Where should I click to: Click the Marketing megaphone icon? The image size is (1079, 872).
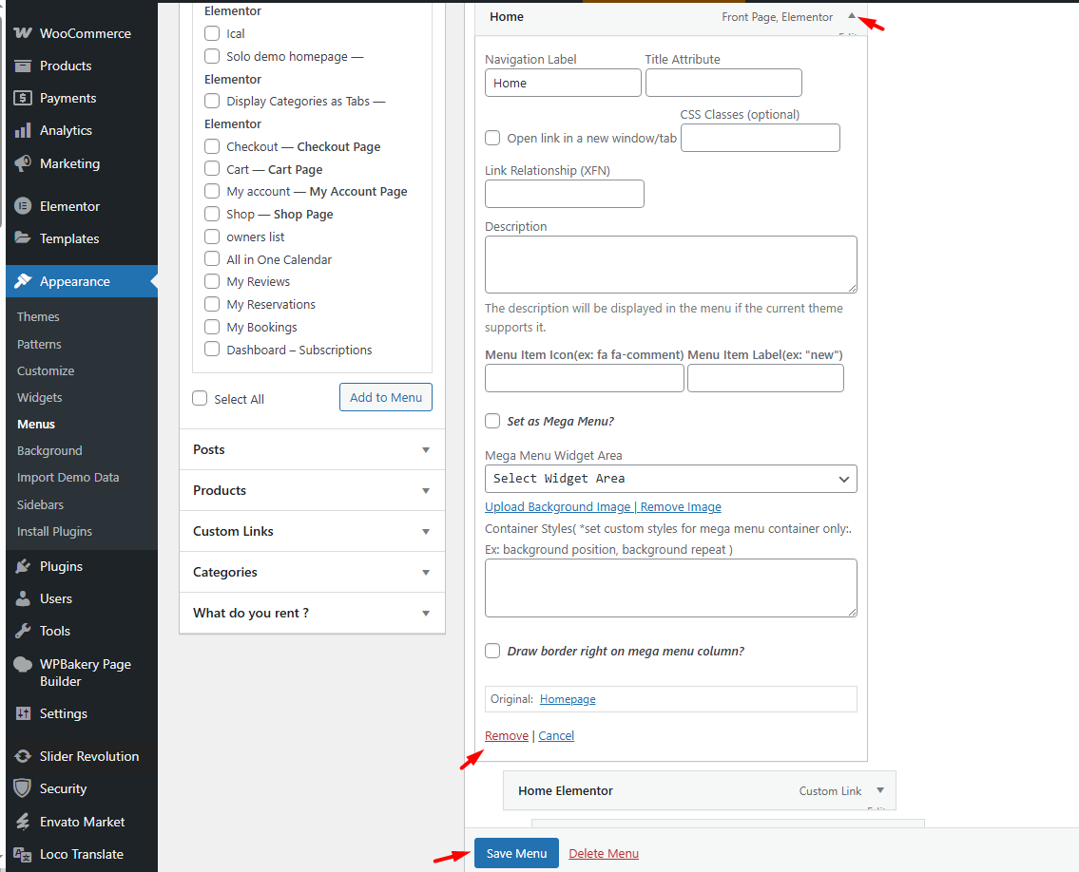coord(23,163)
